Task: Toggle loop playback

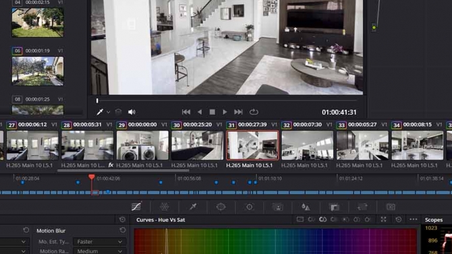Action: point(254,112)
